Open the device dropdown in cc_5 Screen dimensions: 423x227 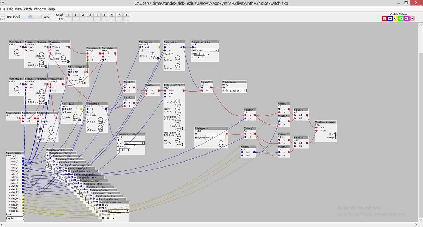pyautogui.click(x=135, y=143)
